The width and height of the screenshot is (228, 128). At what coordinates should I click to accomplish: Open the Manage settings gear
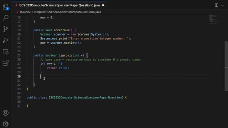point(6,124)
